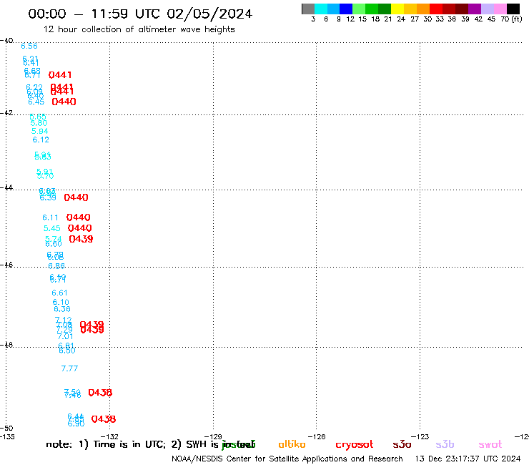Select the 's3a' satellite legend label
Viewport: 529px width, 465px height.
point(402,444)
